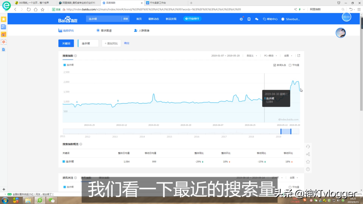363x204 pixels.
Task: Click the browser home button
Action: [35, 9]
